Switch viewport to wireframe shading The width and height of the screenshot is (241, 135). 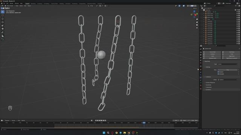pos(190,6)
